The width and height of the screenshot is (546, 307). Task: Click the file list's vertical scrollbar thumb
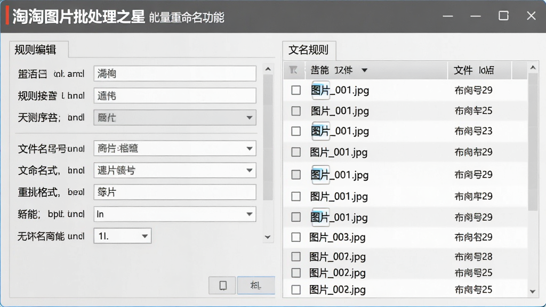pos(533,142)
